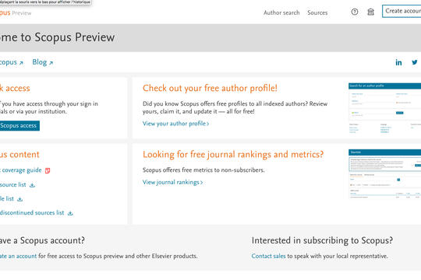This screenshot has height=280, width=421.
Task: Open Author search in top navigation
Action: (281, 12)
